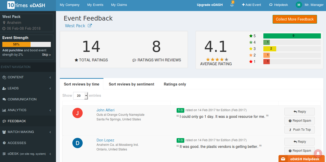Click the oDESK QR code icon
The image size is (326, 162).
[x=4, y=154]
